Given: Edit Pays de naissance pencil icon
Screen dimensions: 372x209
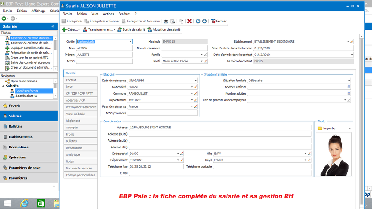Looking at the screenshot, I should point(196,106).
